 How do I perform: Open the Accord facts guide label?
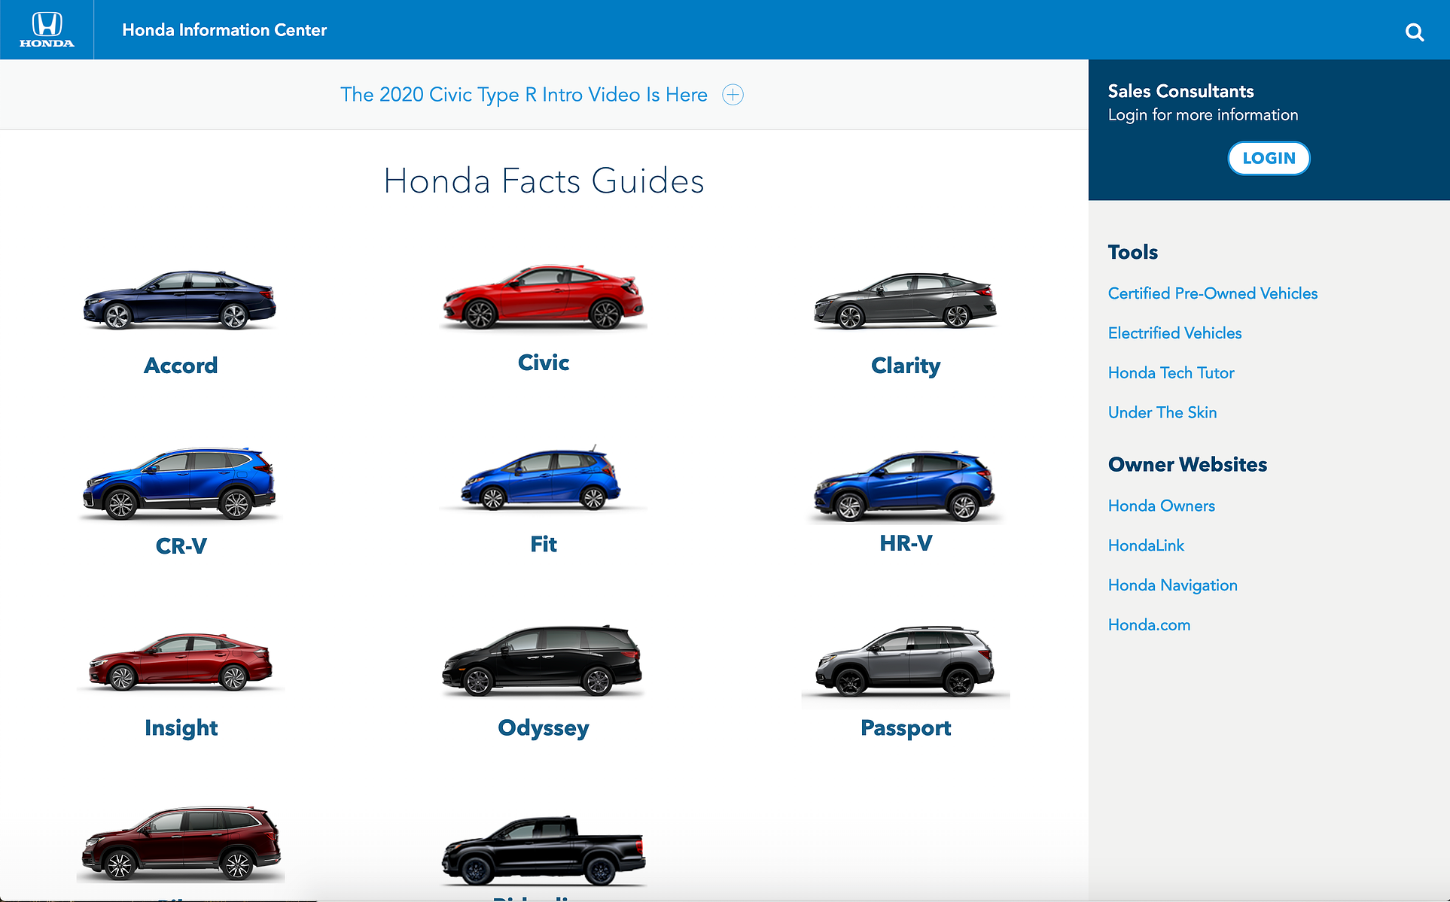pyautogui.click(x=181, y=366)
